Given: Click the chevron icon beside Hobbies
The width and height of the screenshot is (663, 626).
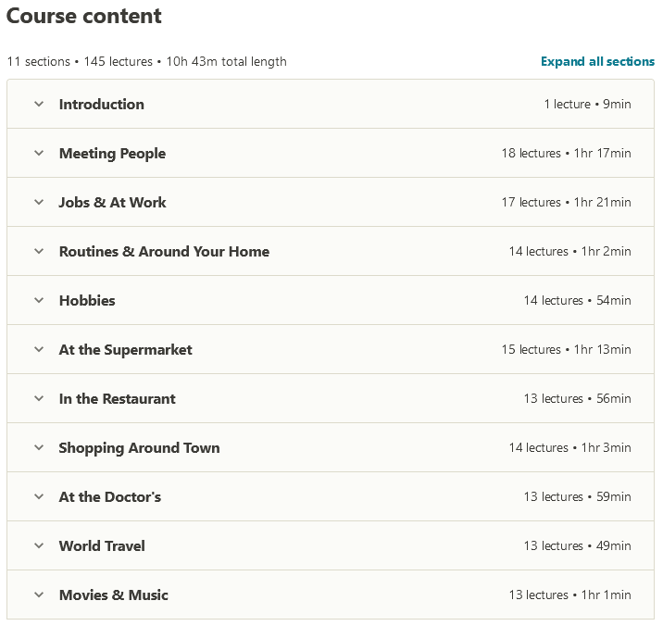Looking at the screenshot, I should pos(39,301).
